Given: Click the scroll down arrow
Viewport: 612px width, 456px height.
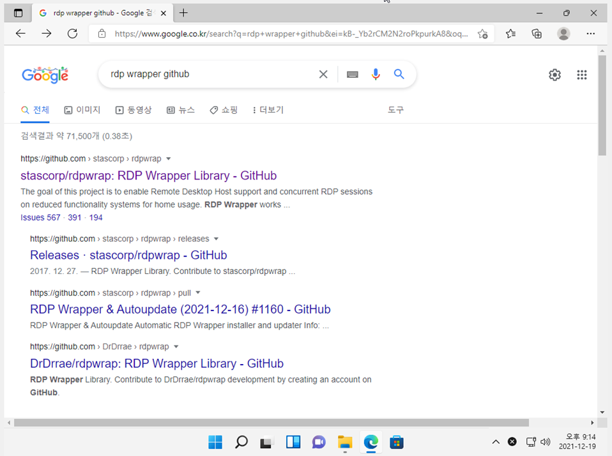Looking at the screenshot, I should point(602,413).
